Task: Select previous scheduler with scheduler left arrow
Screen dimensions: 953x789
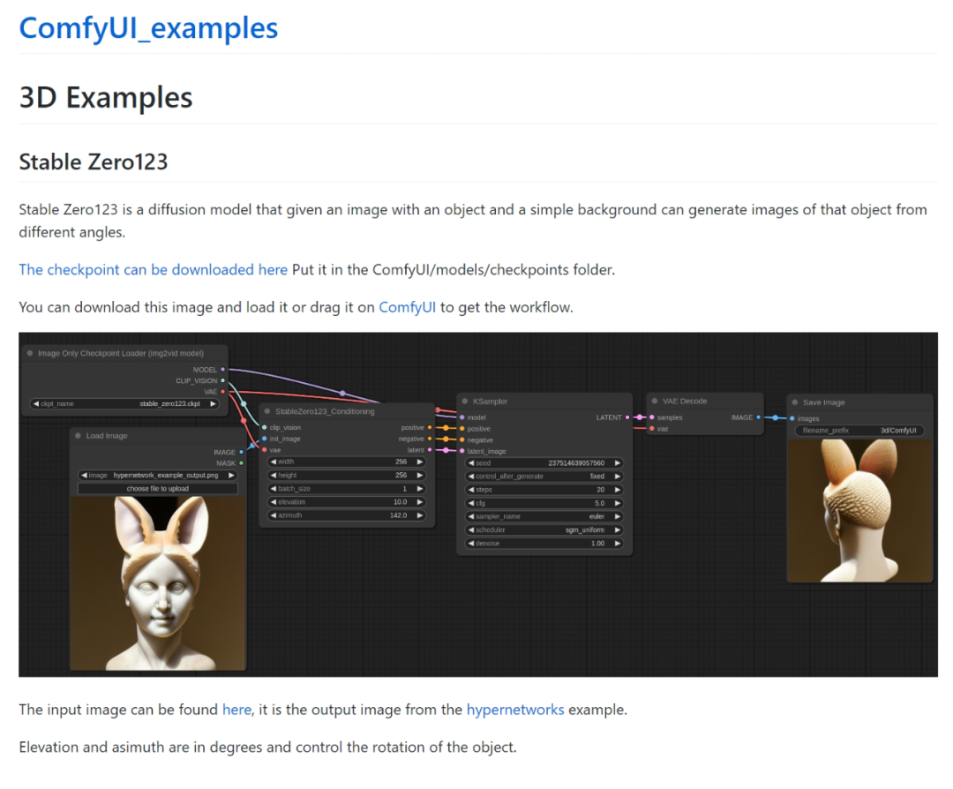Action: click(x=471, y=530)
